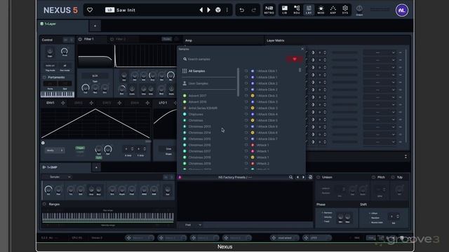Click the Samples list scrollbar
Viewport: 449px width, 252px height.
(x=300, y=70)
